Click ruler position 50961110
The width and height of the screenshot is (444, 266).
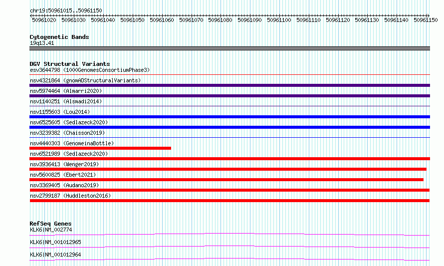[x=309, y=20]
